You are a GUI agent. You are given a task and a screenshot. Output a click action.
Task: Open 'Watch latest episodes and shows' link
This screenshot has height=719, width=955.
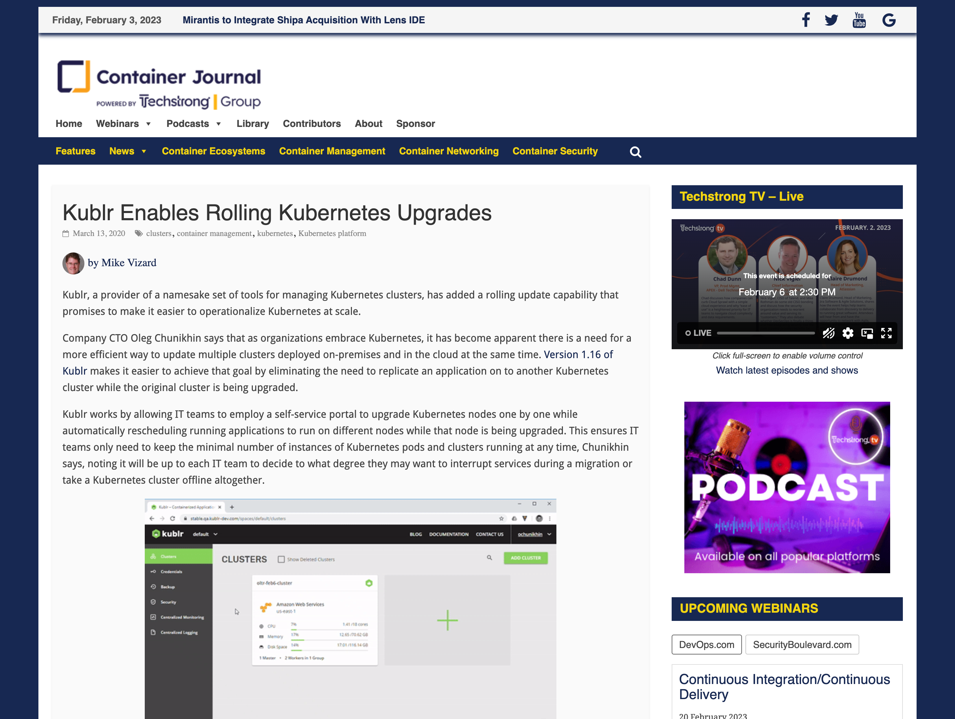787,370
